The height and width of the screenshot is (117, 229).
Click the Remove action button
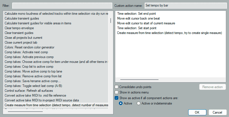pyautogui.click(x=212, y=87)
